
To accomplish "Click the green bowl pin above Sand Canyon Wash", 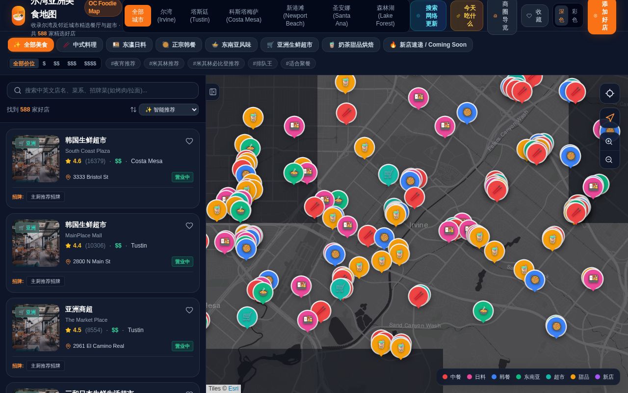I will [483, 311].
